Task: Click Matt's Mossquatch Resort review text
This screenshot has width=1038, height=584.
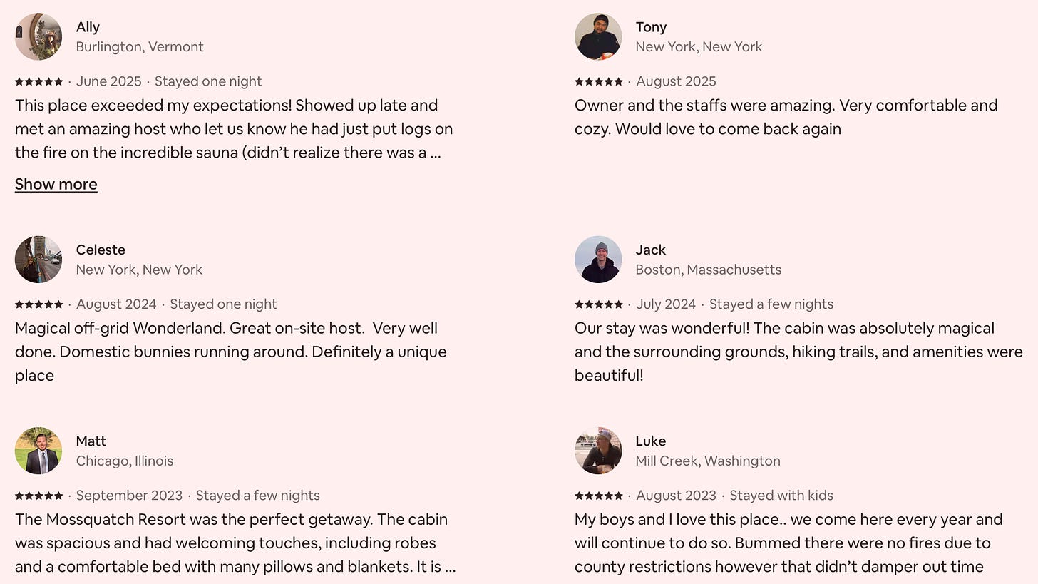Action: pos(235,543)
